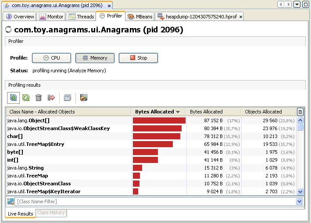Toggle automatic results update icon
Screen dimensions: 311x223
(13, 98)
